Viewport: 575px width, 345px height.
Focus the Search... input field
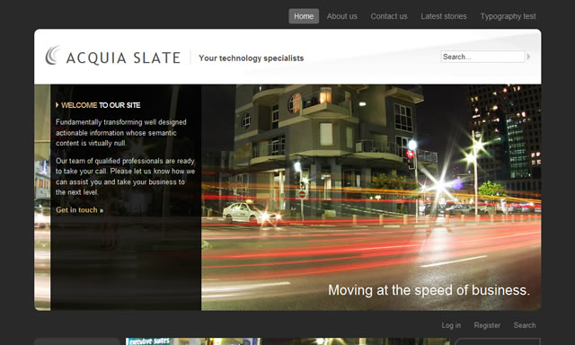coord(482,57)
